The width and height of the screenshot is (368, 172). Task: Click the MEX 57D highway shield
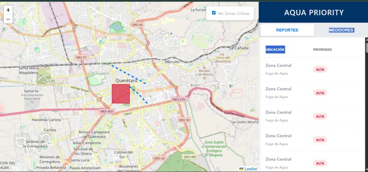[x=179, y=99]
